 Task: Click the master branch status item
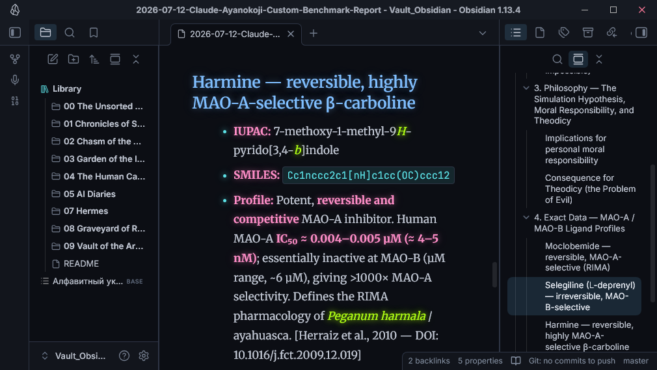click(x=636, y=361)
